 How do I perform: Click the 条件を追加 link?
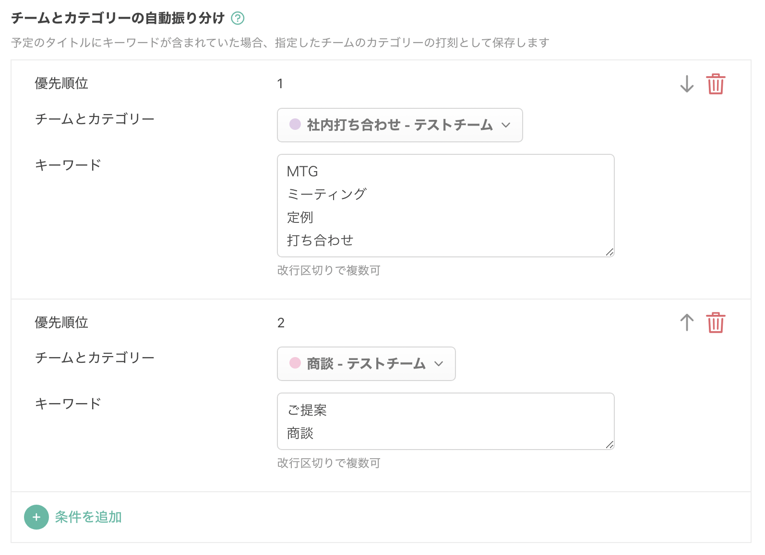point(88,517)
